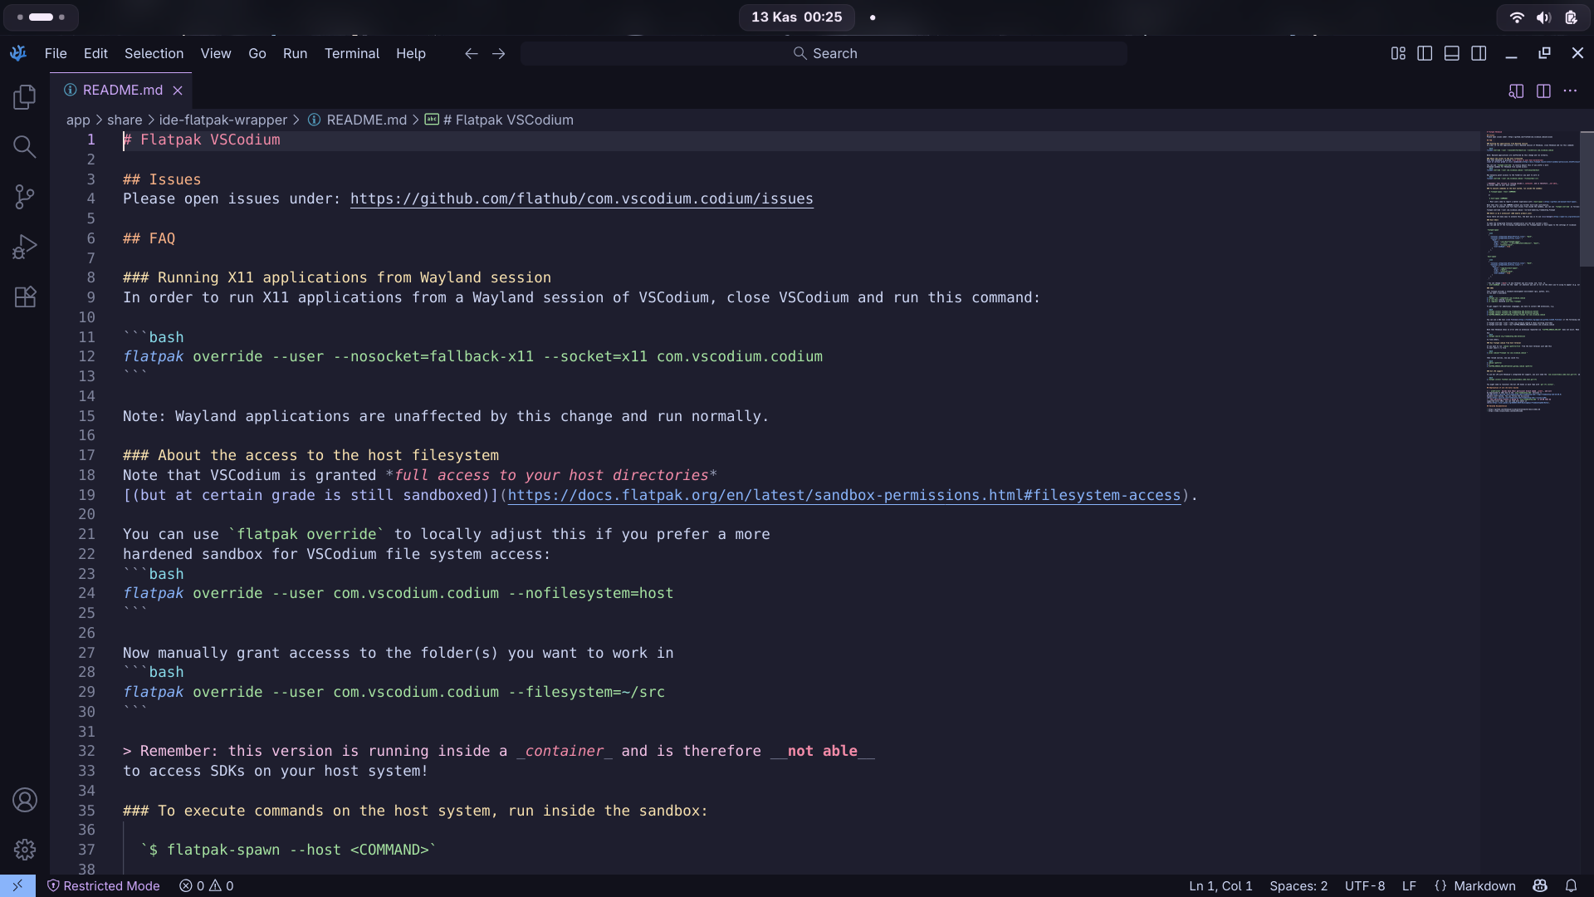Expand breadcrumb symbol # Flatpak VSCodium

click(499, 120)
